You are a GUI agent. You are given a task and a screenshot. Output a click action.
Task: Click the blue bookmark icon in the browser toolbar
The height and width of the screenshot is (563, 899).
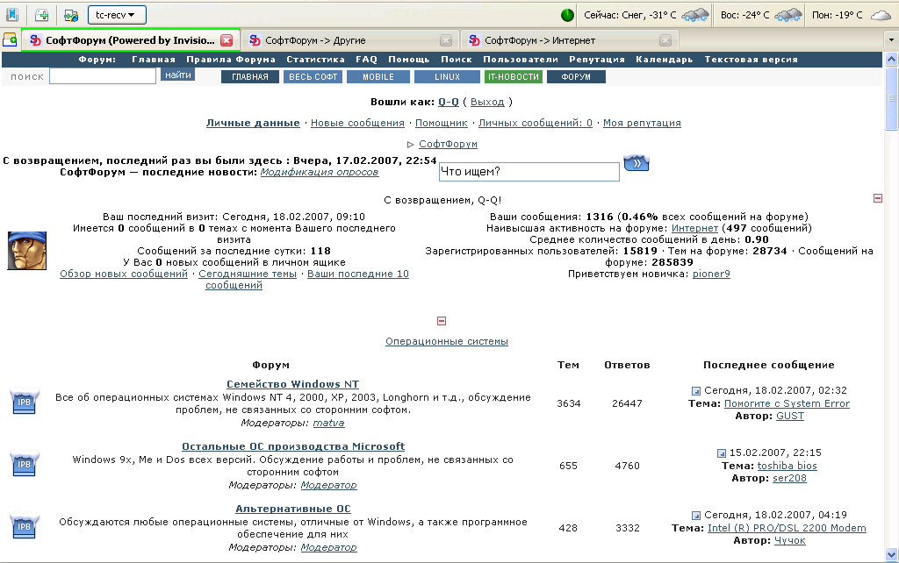(12, 15)
